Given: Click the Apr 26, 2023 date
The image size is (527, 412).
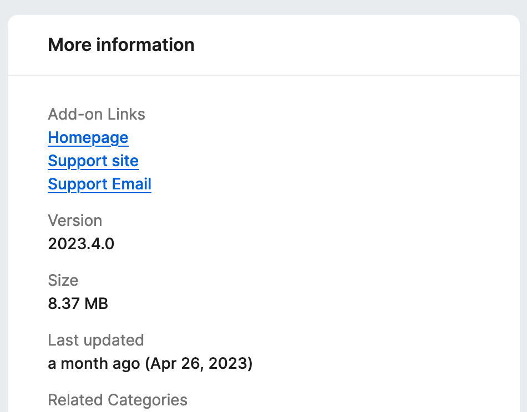Looking at the screenshot, I should tap(199, 364).
